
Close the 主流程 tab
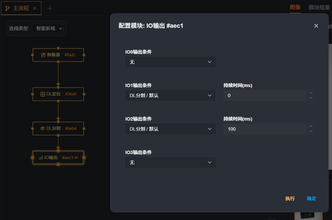pos(35,8)
